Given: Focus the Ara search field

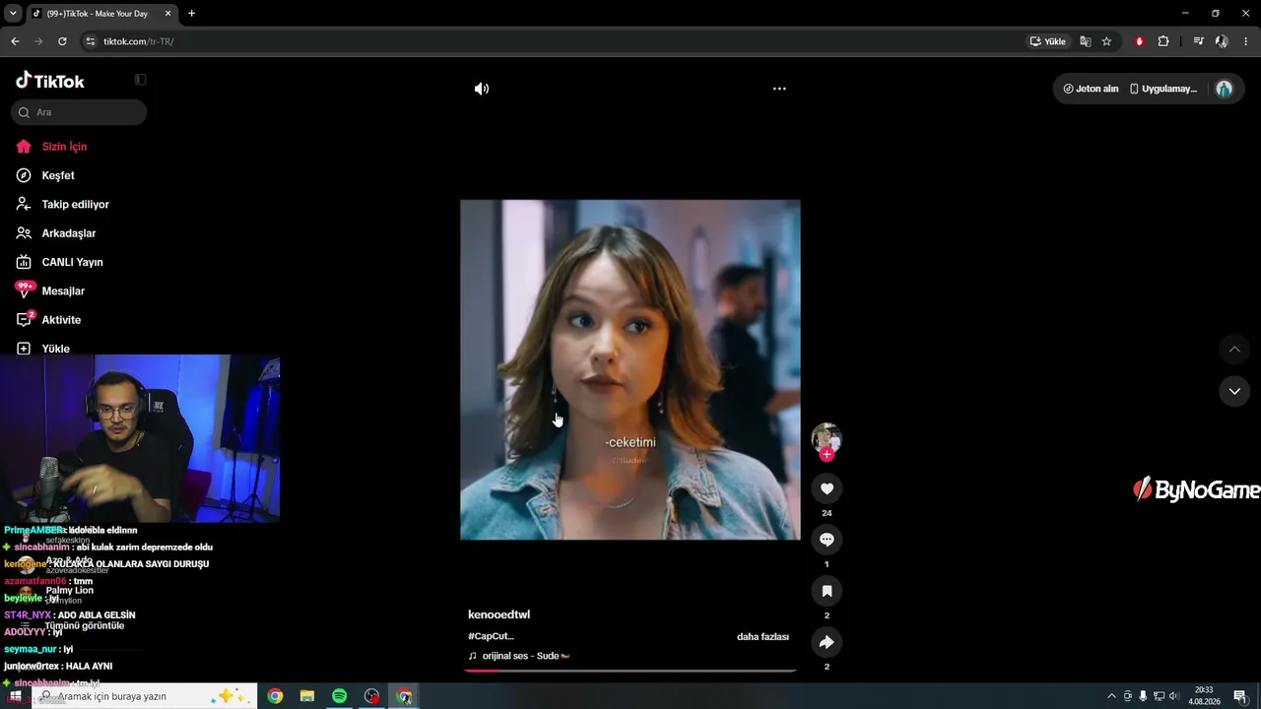Looking at the screenshot, I should (79, 112).
